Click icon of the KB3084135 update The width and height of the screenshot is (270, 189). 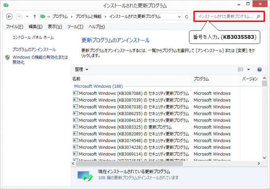75,120
